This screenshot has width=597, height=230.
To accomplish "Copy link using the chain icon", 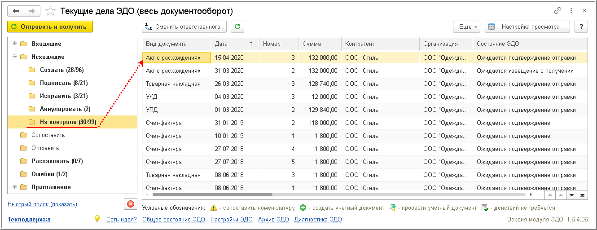I will tap(558, 11).
